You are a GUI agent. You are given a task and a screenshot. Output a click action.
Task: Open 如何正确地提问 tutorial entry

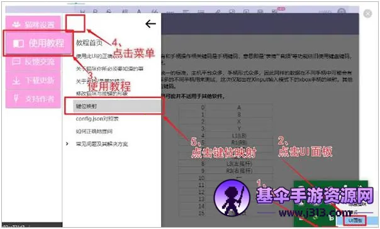click(94, 131)
